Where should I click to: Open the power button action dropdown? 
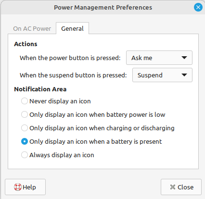click(x=159, y=58)
